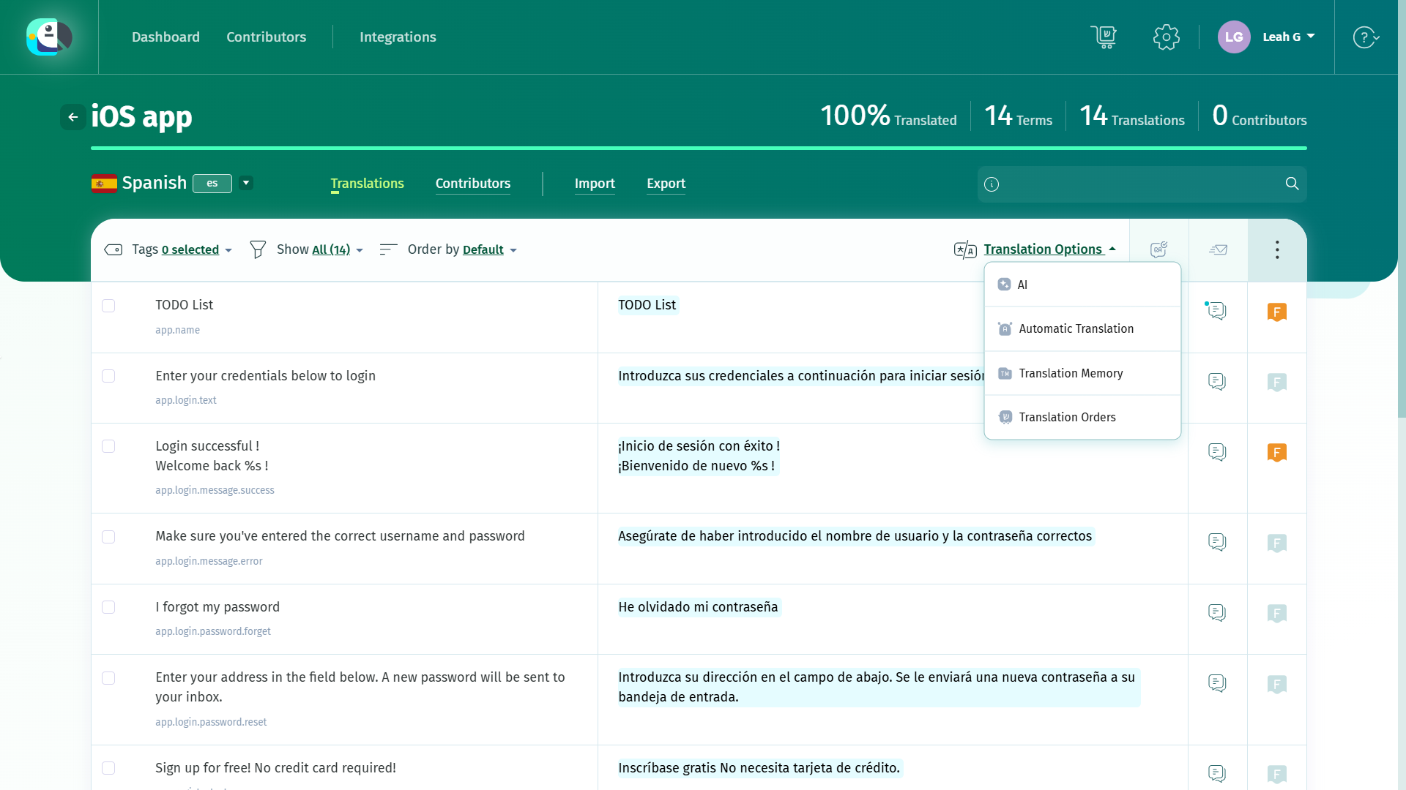
Task: Open the settings gear icon
Action: (1166, 37)
